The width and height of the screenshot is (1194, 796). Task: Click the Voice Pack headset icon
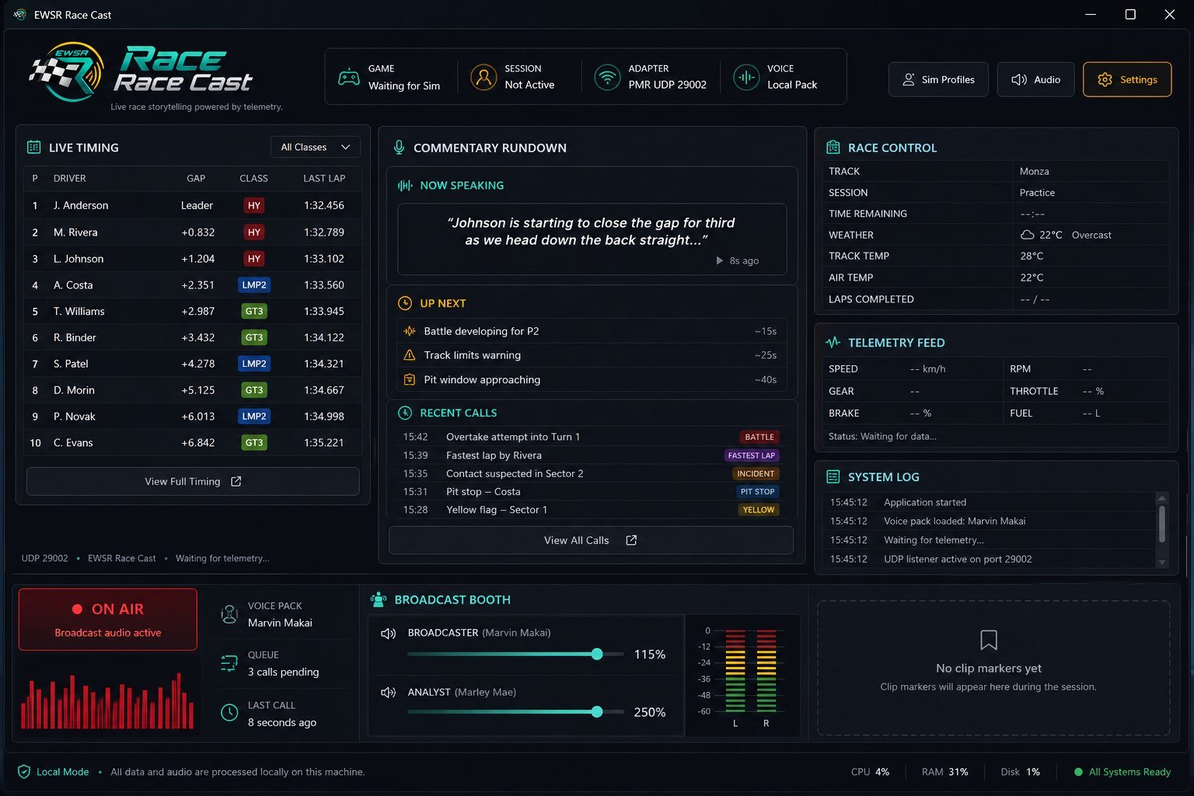(x=229, y=614)
